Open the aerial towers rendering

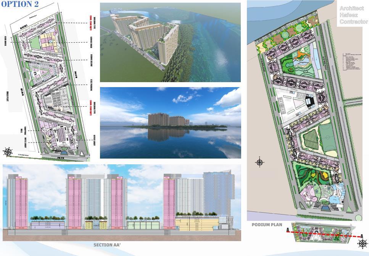click(x=170, y=42)
